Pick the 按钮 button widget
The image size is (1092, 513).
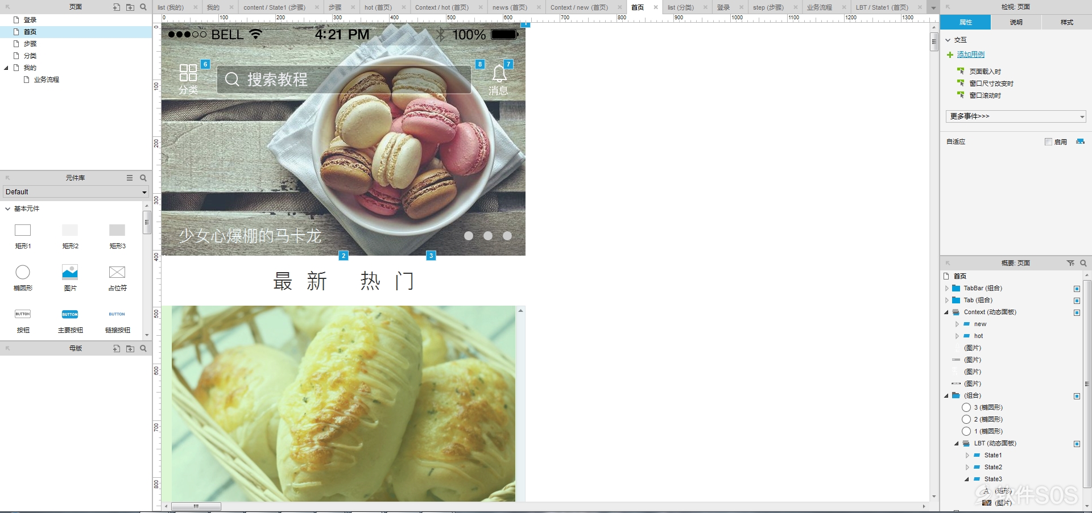coord(23,320)
